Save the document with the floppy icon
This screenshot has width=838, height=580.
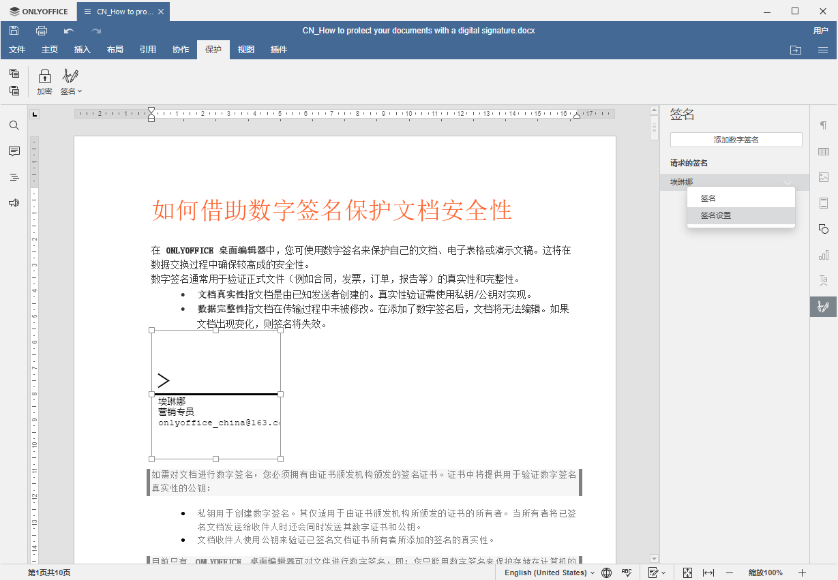pos(14,31)
